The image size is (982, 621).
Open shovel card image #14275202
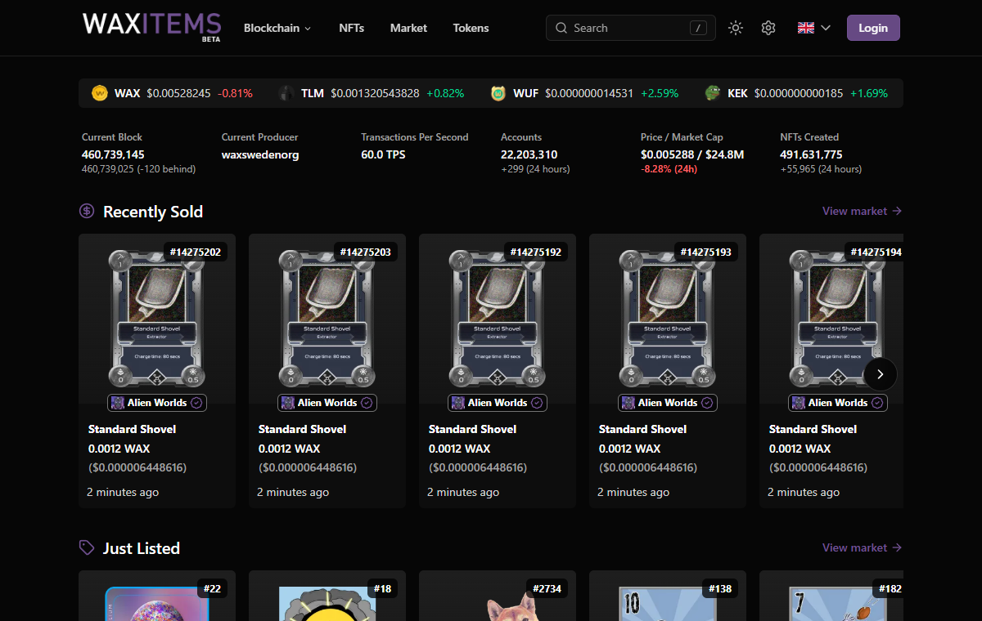pos(157,318)
